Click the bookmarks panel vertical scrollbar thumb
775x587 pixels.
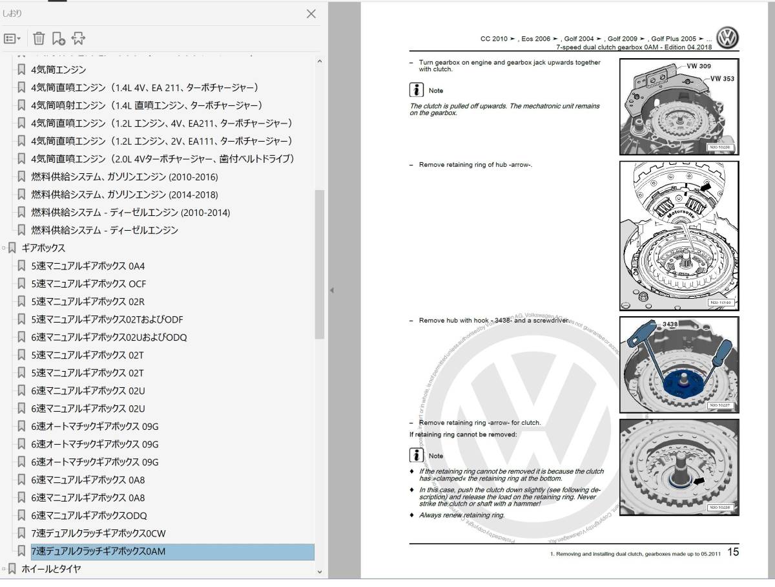pyautogui.click(x=320, y=264)
